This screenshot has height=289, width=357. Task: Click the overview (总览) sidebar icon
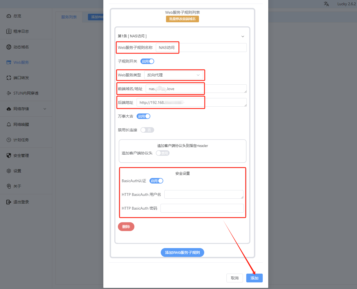9,16
